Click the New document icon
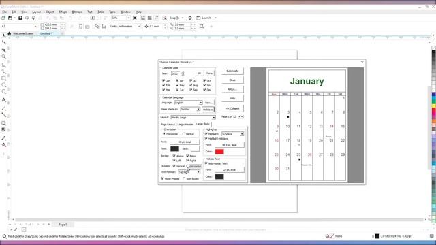436x245 pixels. pyautogui.click(x=3, y=18)
